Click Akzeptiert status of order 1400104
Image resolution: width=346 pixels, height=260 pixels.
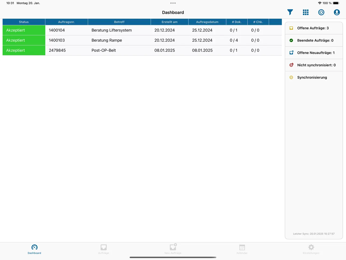pyautogui.click(x=24, y=30)
